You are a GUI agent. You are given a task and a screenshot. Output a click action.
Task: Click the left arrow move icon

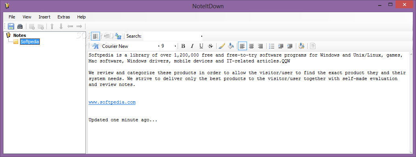tap(70, 26)
